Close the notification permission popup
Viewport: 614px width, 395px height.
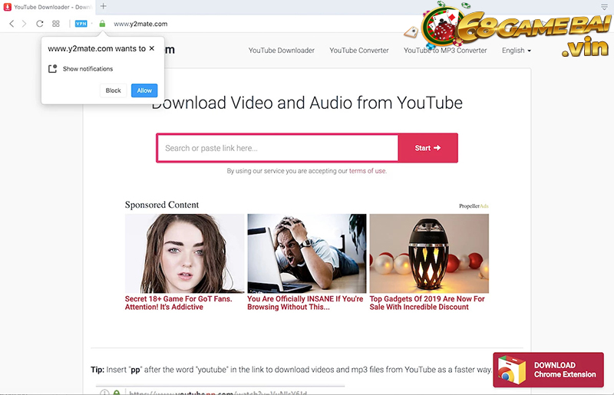152,48
